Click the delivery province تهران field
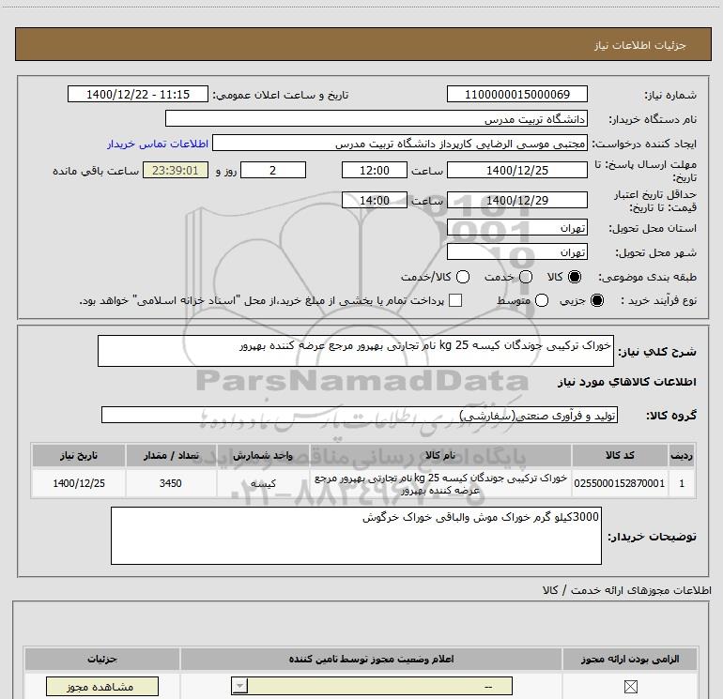The image size is (723, 699). (x=516, y=227)
